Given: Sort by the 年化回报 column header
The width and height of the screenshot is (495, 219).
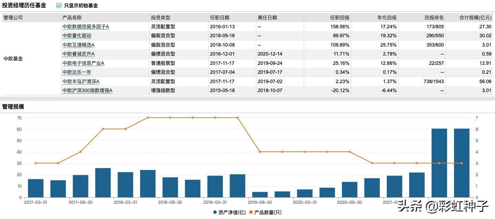Looking at the screenshot, I should (x=386, y=18).
